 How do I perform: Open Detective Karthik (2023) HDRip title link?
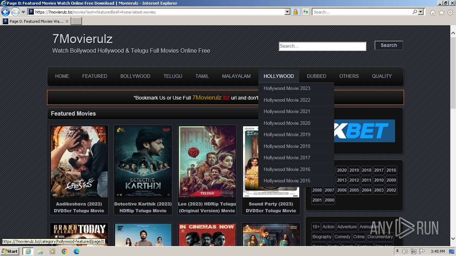(x=143, y=207)
